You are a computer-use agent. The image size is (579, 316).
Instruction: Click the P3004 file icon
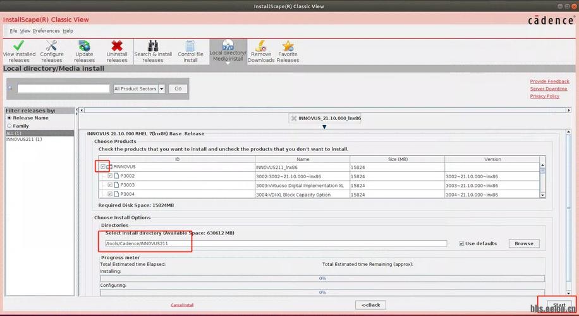pos(116,194)
